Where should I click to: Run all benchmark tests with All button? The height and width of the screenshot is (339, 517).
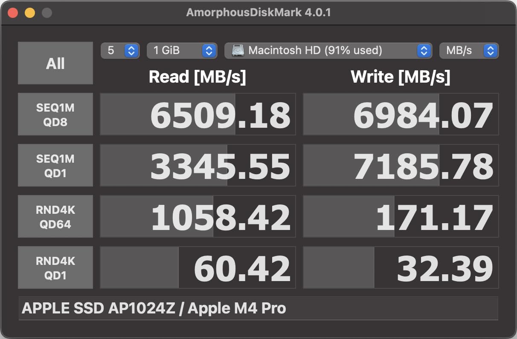[55, 63]
